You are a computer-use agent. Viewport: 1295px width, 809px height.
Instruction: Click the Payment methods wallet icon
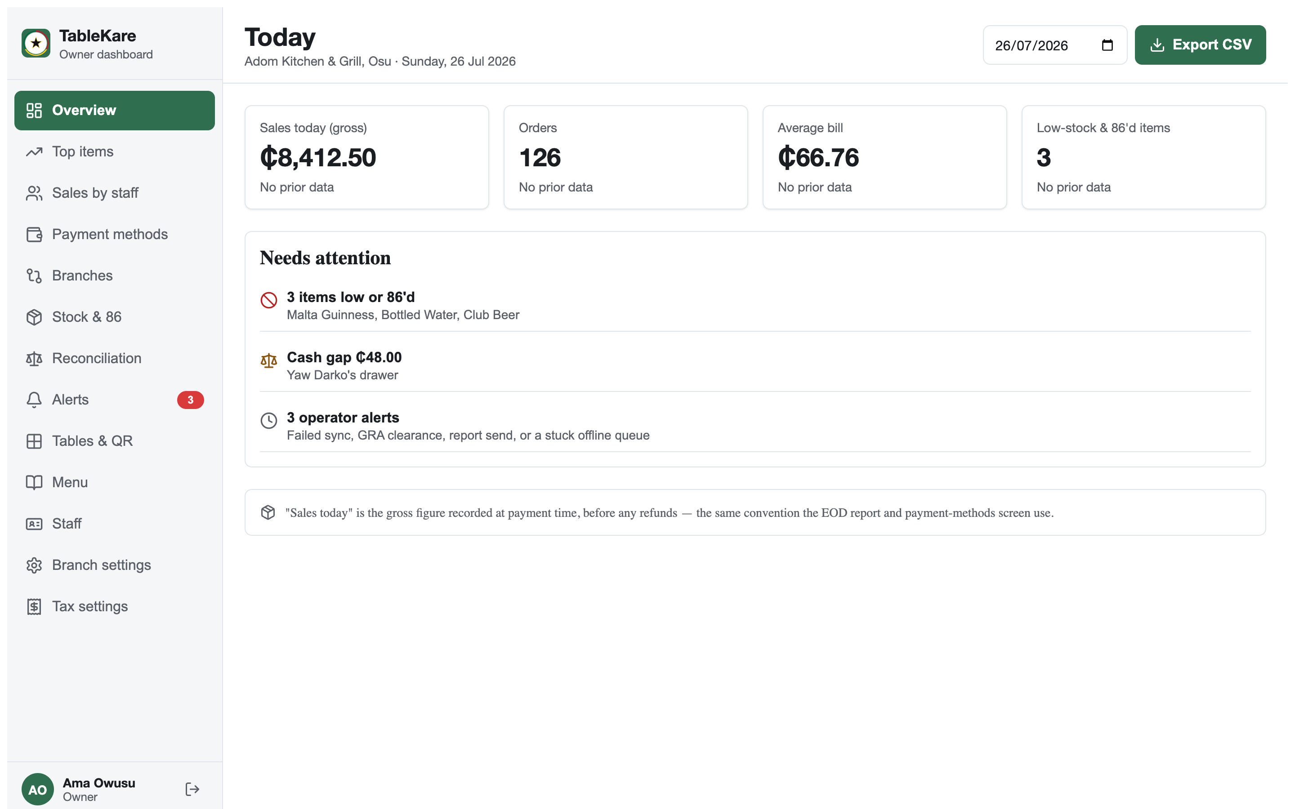(x=34, y=234)
